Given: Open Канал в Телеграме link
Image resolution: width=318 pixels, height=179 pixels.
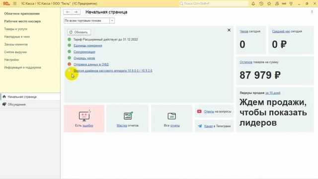Looking at the screenshot, I should (209, 126).
